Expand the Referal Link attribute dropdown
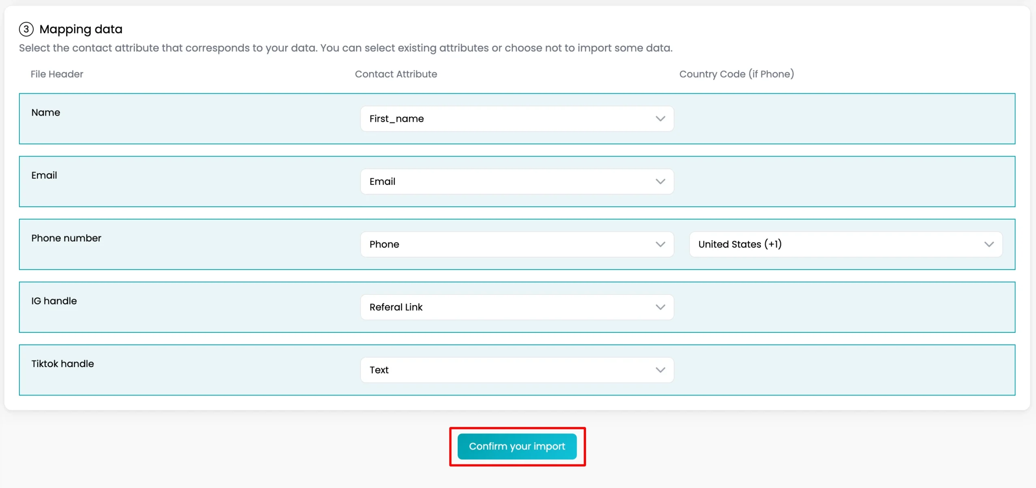Viewport: 1036px width, 488px height. (517, 307)
